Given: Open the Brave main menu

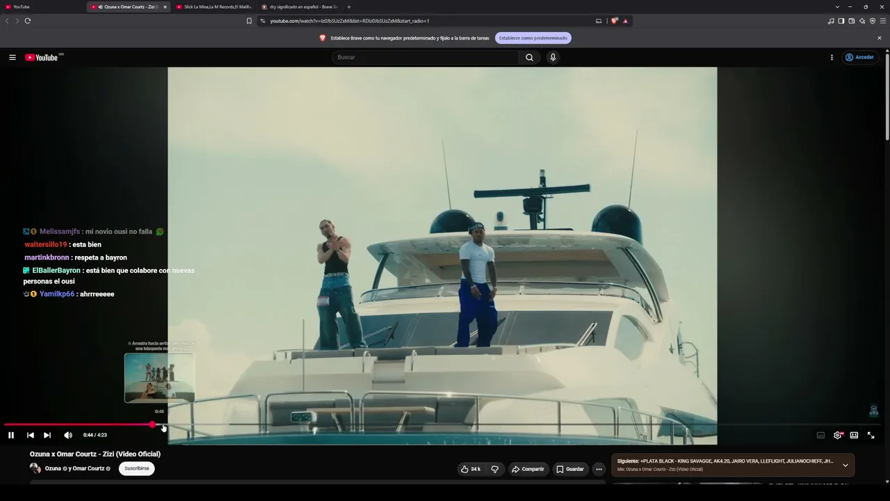Looking at the screenshot, I should pyautogui.click(x=883, y=21).
